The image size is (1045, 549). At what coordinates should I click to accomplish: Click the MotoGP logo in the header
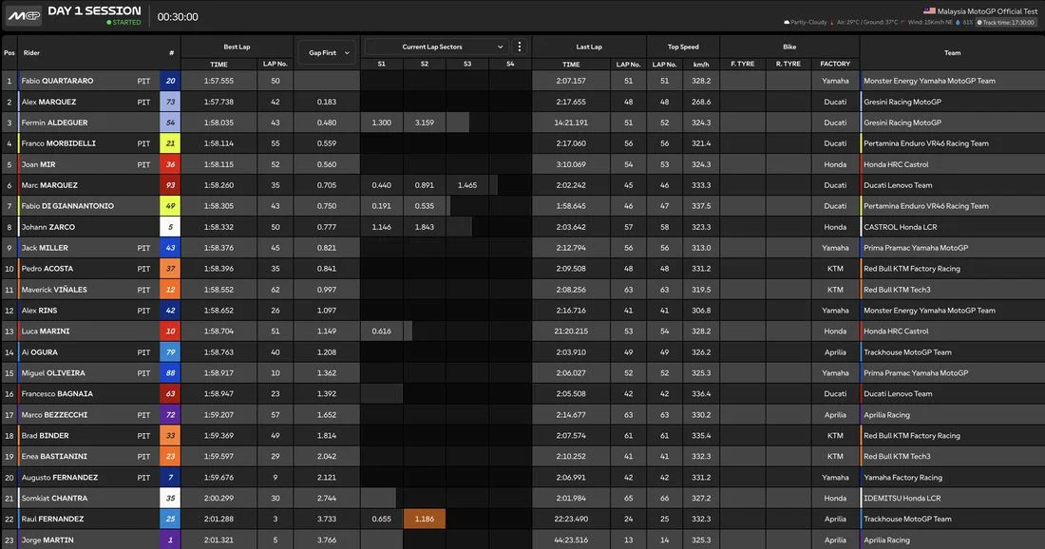pos(24,16)
